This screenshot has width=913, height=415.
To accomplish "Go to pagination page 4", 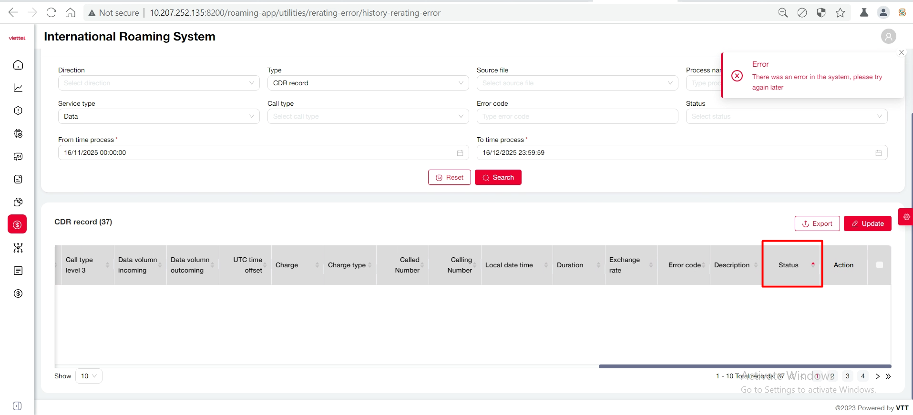I will point(862,376).
